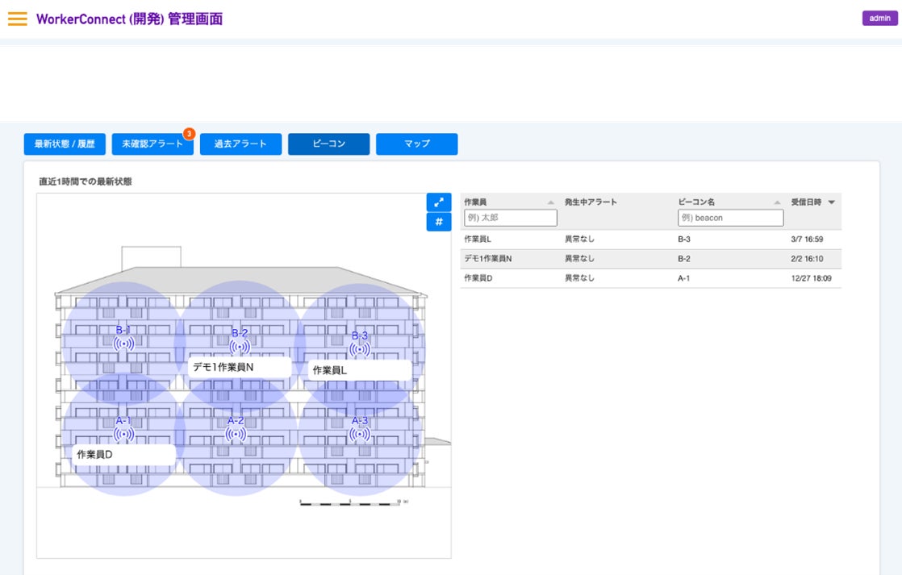Open the 過去アラート tab
Image resolution: width=902 pixels, height=575 pixels.
pyautogui.click(x=240, y=144)
